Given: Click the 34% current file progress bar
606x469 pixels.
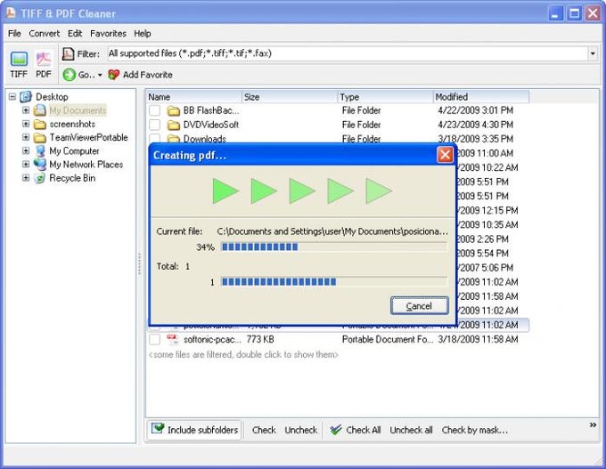Looking at the screenshot, I should pyautogui.click(x=334, y=247).
